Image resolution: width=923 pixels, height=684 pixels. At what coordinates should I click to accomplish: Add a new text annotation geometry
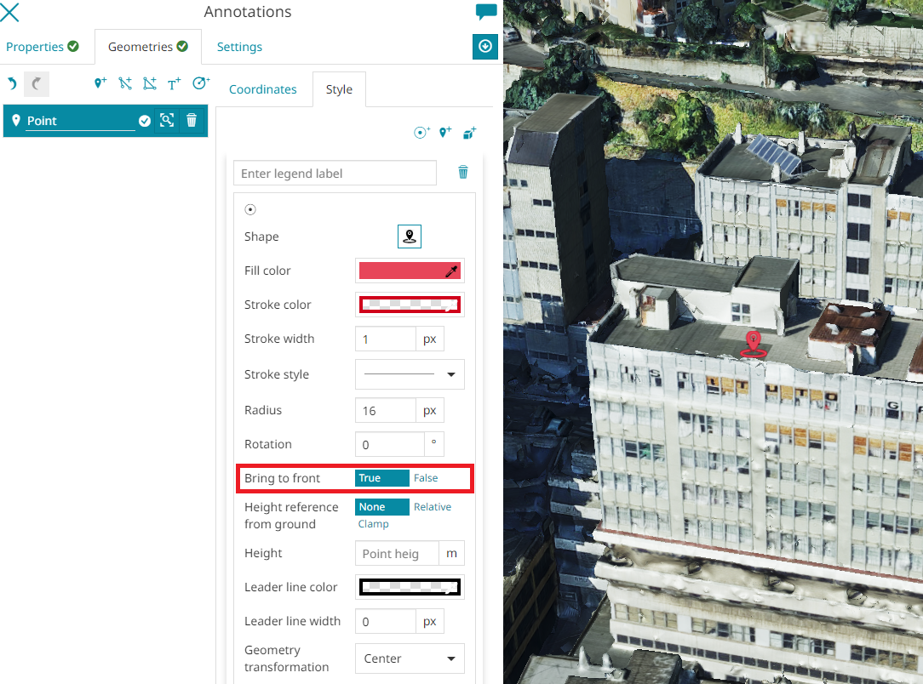pos(175,83)
